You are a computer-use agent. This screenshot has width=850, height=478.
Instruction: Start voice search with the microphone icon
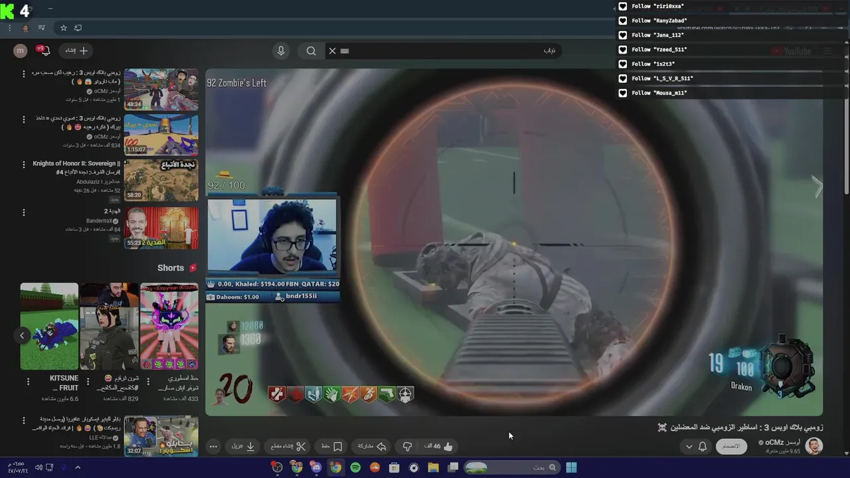pyautogui.click(x=281, y=50)
